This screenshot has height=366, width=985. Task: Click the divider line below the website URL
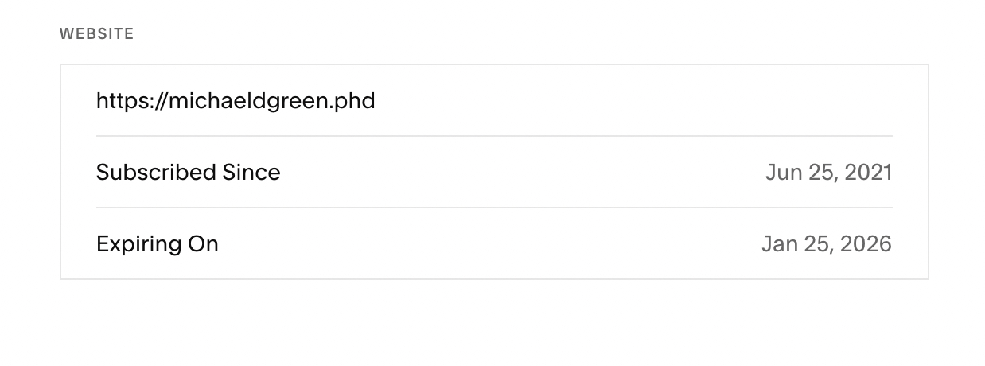tap(494, 136)
